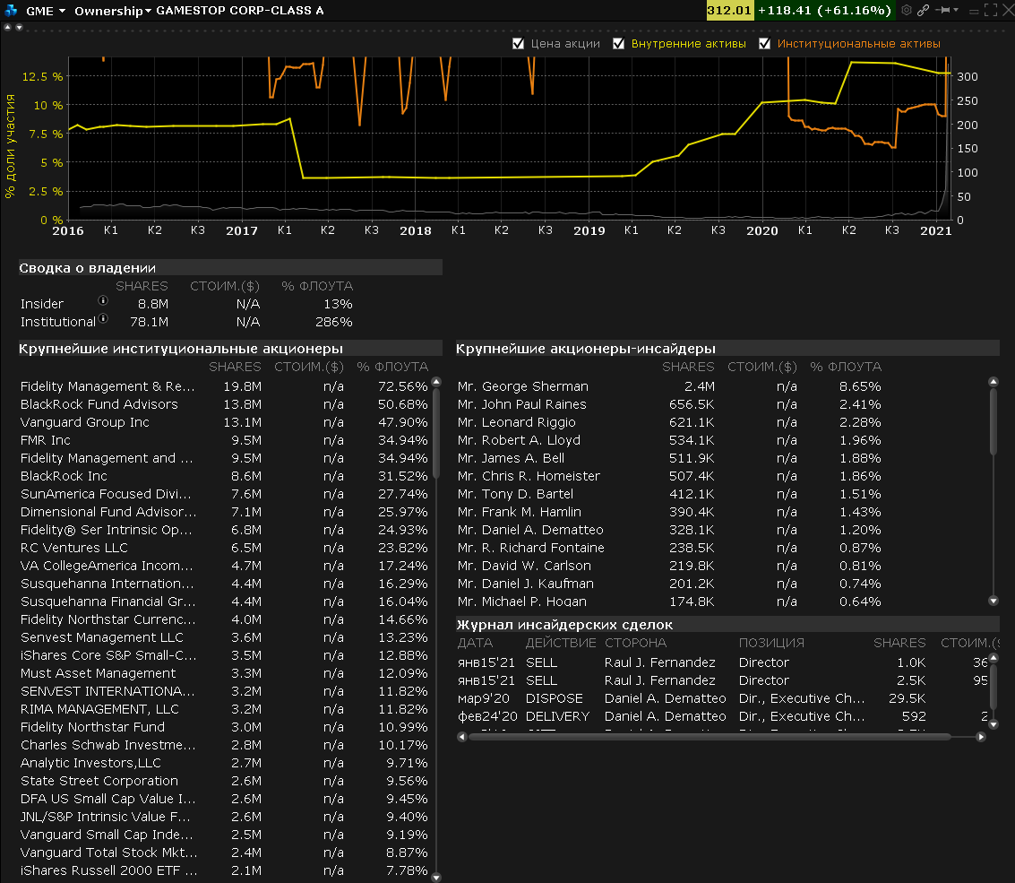Click insider trades log scroll-up arrow
This screenshot has height=883, width=1015.
[x=993, y=658]
